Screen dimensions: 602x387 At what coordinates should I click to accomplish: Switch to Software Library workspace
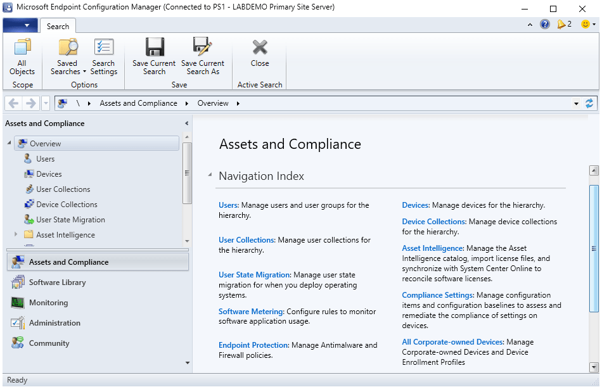(x=57, y=282)
